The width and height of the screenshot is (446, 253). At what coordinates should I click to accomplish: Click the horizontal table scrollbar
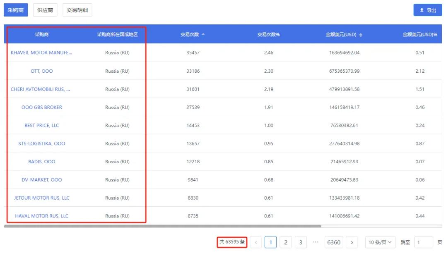tap(162, 226)
